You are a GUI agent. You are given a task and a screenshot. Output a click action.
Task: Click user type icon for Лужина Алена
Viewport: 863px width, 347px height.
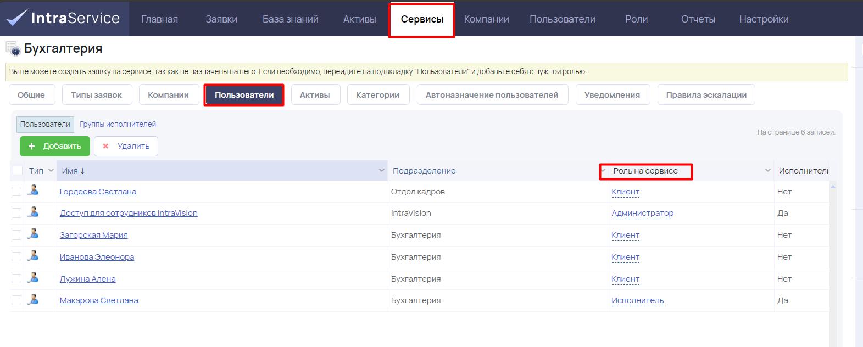pos(33,278)
